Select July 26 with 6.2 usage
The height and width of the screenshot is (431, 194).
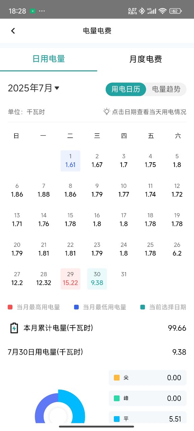pos(177,249)
